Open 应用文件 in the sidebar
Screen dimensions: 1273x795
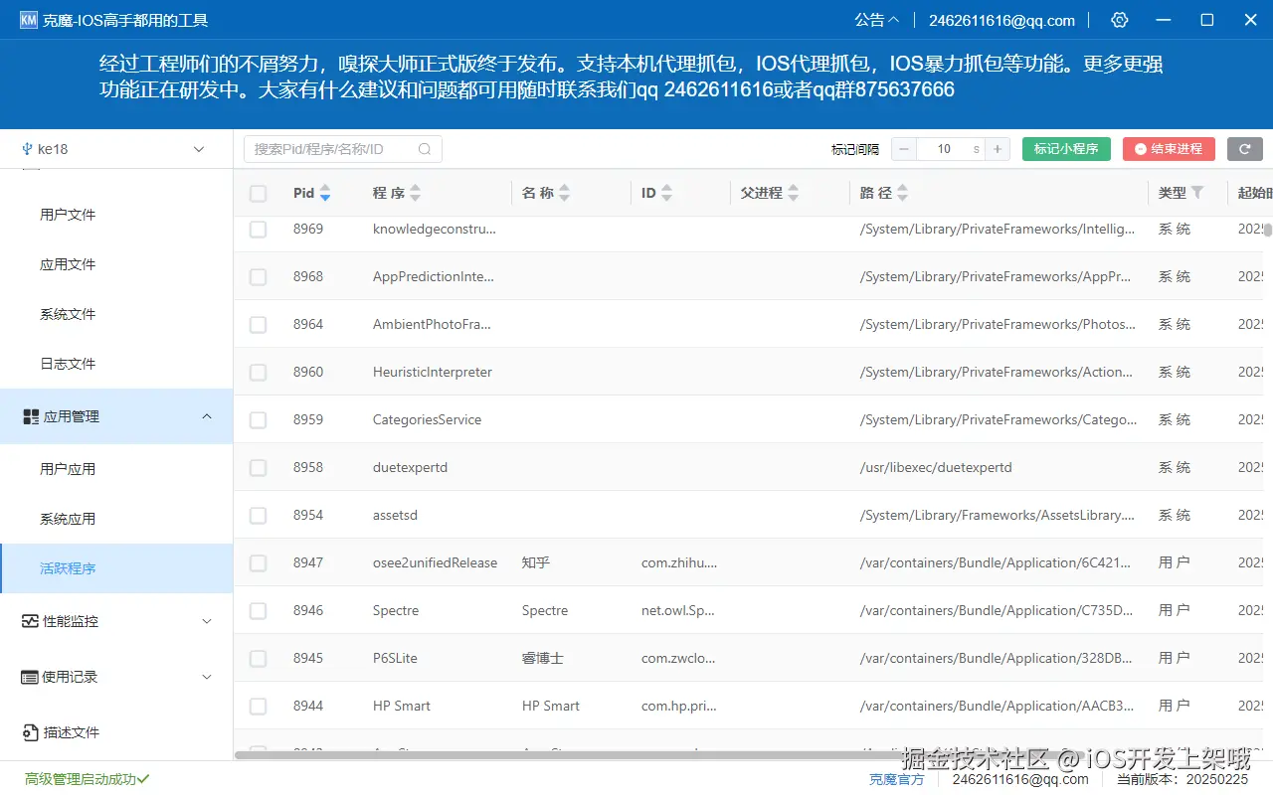68,264
